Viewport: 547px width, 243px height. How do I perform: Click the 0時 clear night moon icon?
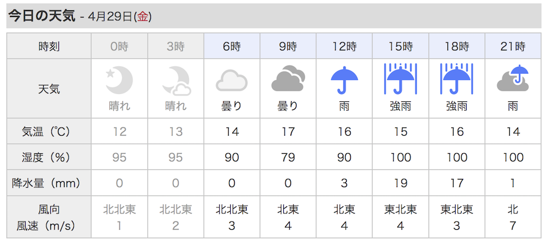(x=119, y=80)
